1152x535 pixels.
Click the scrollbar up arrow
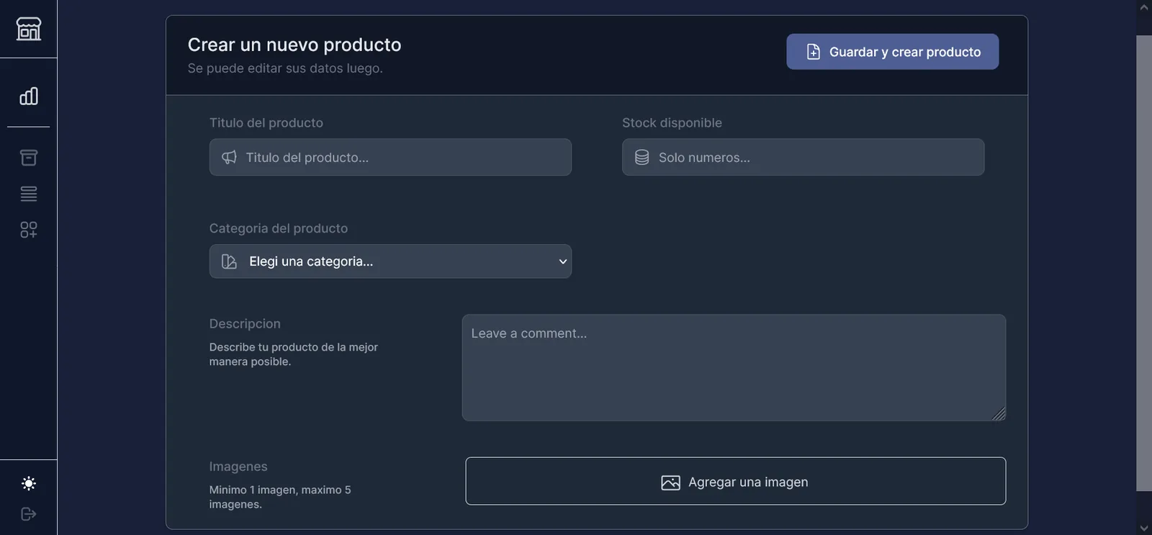pyautogui.click(x=1144, y=7)
